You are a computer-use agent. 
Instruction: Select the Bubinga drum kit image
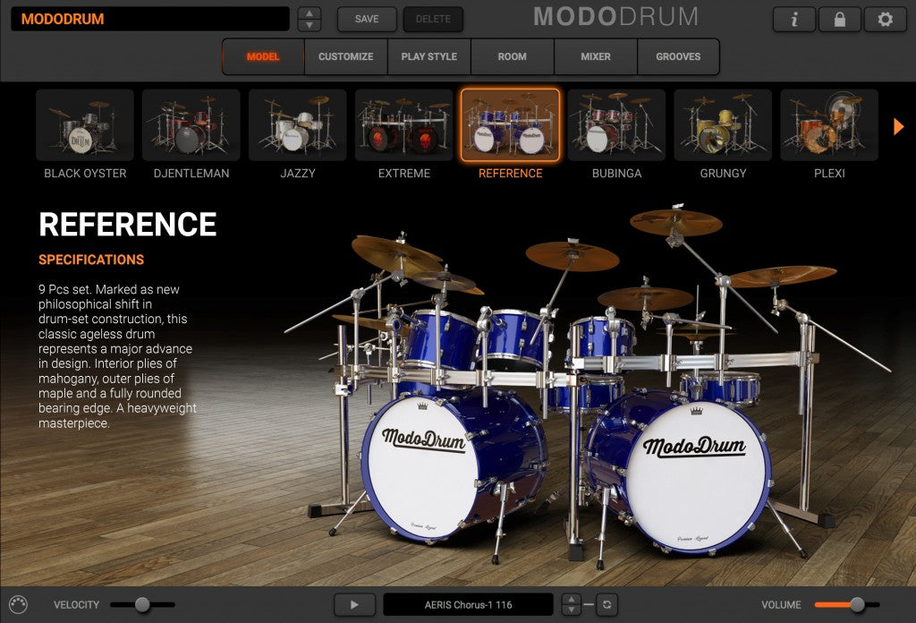click(616, 125)
